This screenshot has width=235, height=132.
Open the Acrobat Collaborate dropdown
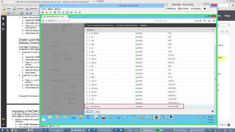click(32, 9)
